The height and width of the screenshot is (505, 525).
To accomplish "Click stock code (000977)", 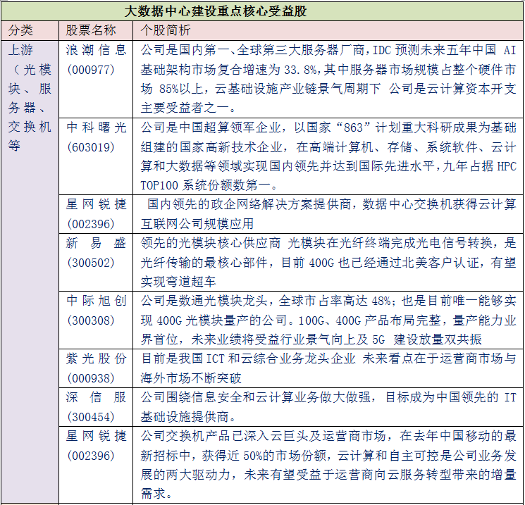I will point(91,70).
